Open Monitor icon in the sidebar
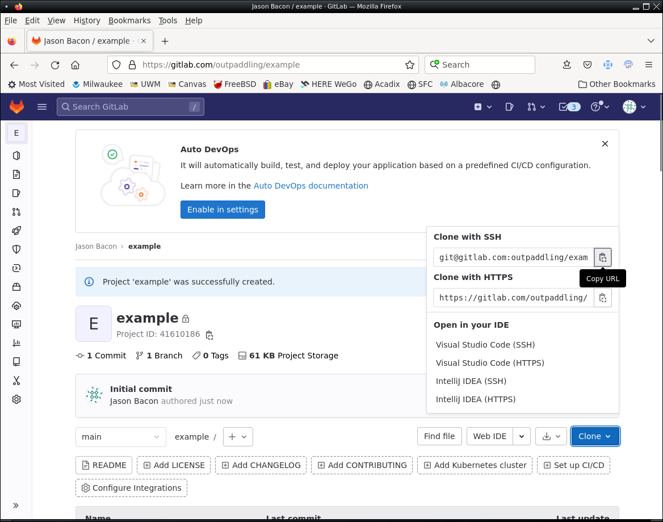The width and height of the screenshot is (663, 522). coord(16,324)
